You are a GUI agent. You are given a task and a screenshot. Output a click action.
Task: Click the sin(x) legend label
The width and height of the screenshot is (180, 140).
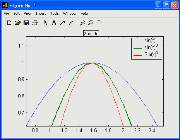[150, 41]
